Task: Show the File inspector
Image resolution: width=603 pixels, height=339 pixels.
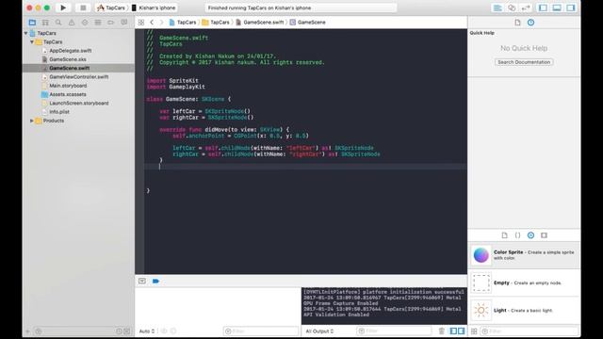Action: 517,23
